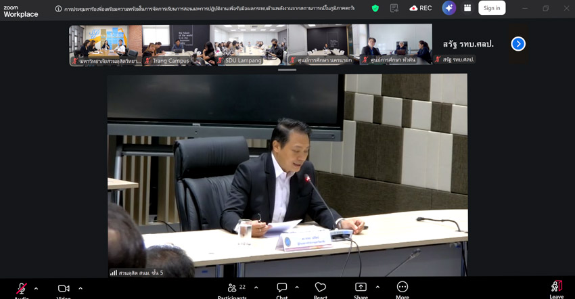Open the Participants panel

pyautogui.click(x=233, y=288)
